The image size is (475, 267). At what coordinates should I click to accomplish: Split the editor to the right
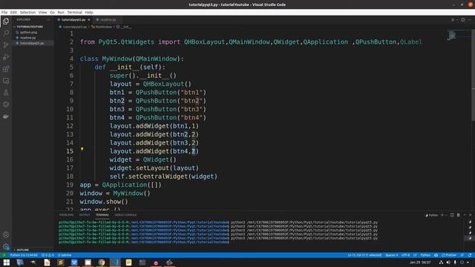click(x=463, y=20)
